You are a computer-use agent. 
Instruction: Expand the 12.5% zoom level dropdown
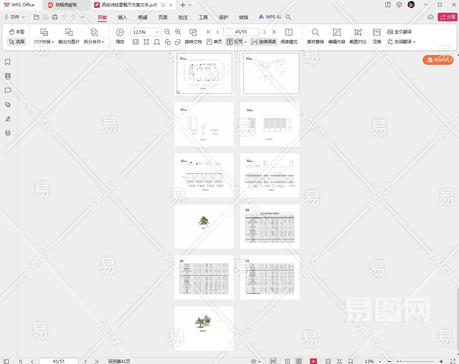157,32
